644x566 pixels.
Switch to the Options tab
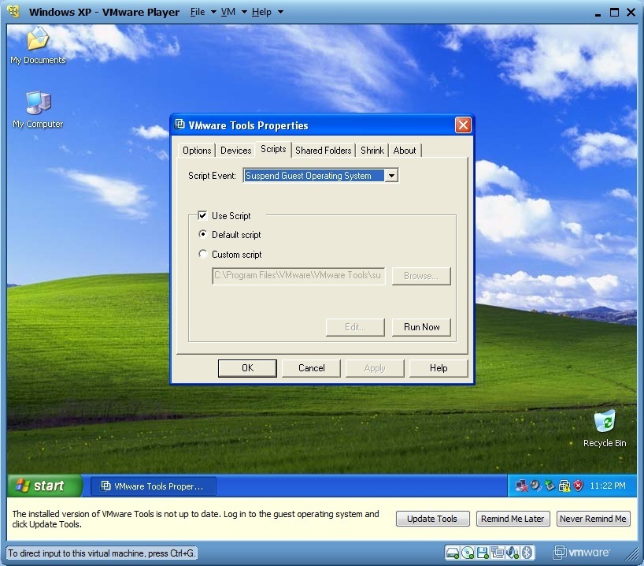coord(197,151)
